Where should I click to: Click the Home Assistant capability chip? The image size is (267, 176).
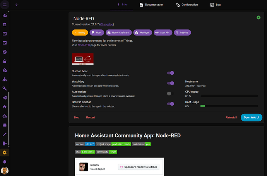coord(119,32)
